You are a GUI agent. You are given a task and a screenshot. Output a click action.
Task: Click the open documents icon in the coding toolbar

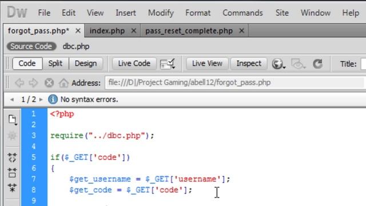[x=13, y=120]
